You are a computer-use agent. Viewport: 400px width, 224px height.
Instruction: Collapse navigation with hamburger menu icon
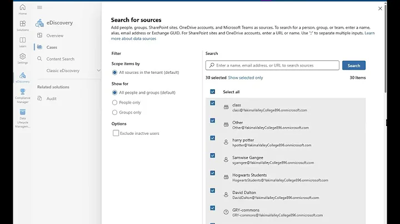[x=39, y=7]
